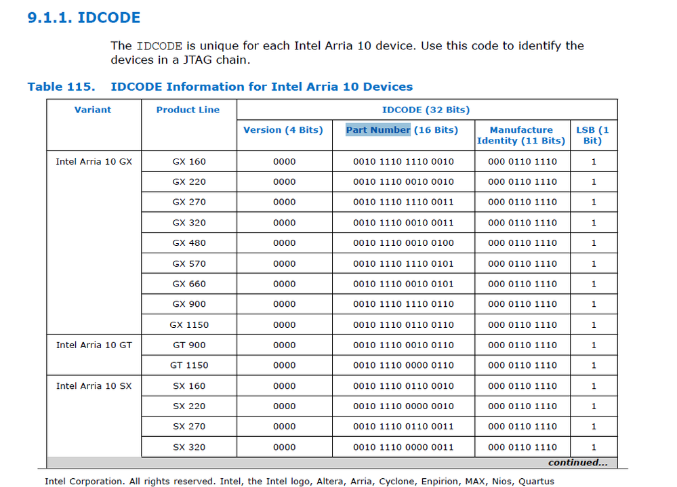The height and width of the screenshot is (487, 677).
Task: Click the 'GX 220' product line cell
Action: (x=189, y=182)
